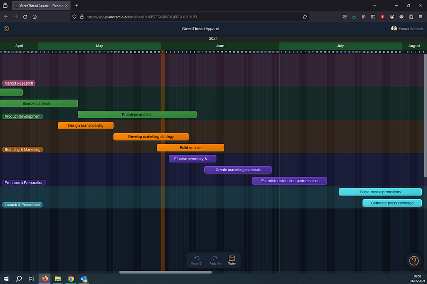Open the help question mark button
The width and height of the screenshot is (427, 284).
[x=414, y=261]
